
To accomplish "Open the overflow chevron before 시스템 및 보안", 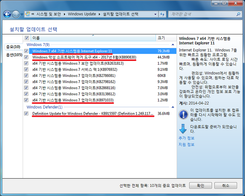I will [x=33, y=14].
